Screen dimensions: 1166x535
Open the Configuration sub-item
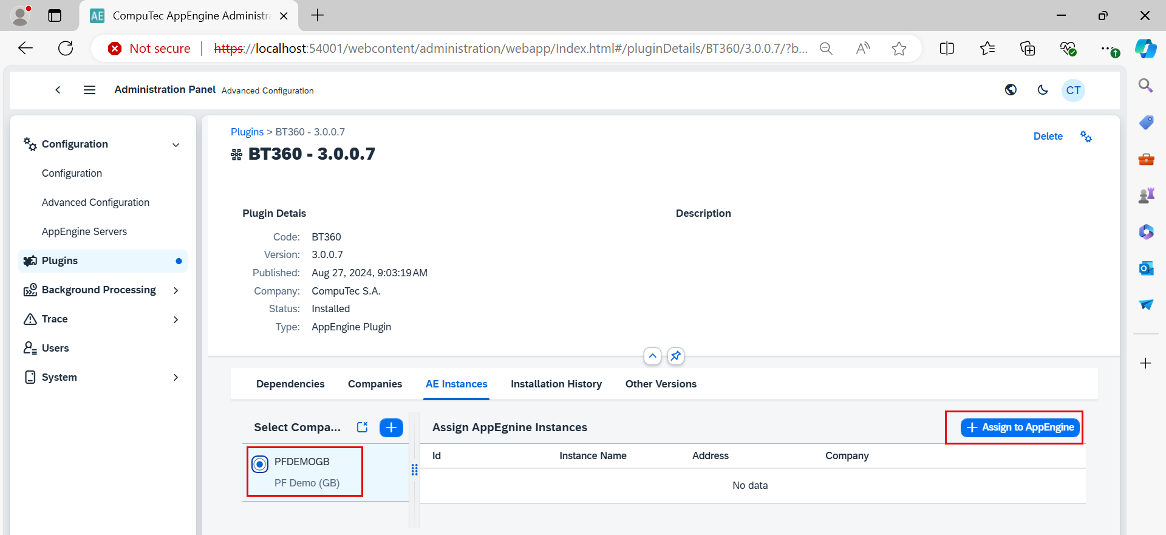(72, 173)
